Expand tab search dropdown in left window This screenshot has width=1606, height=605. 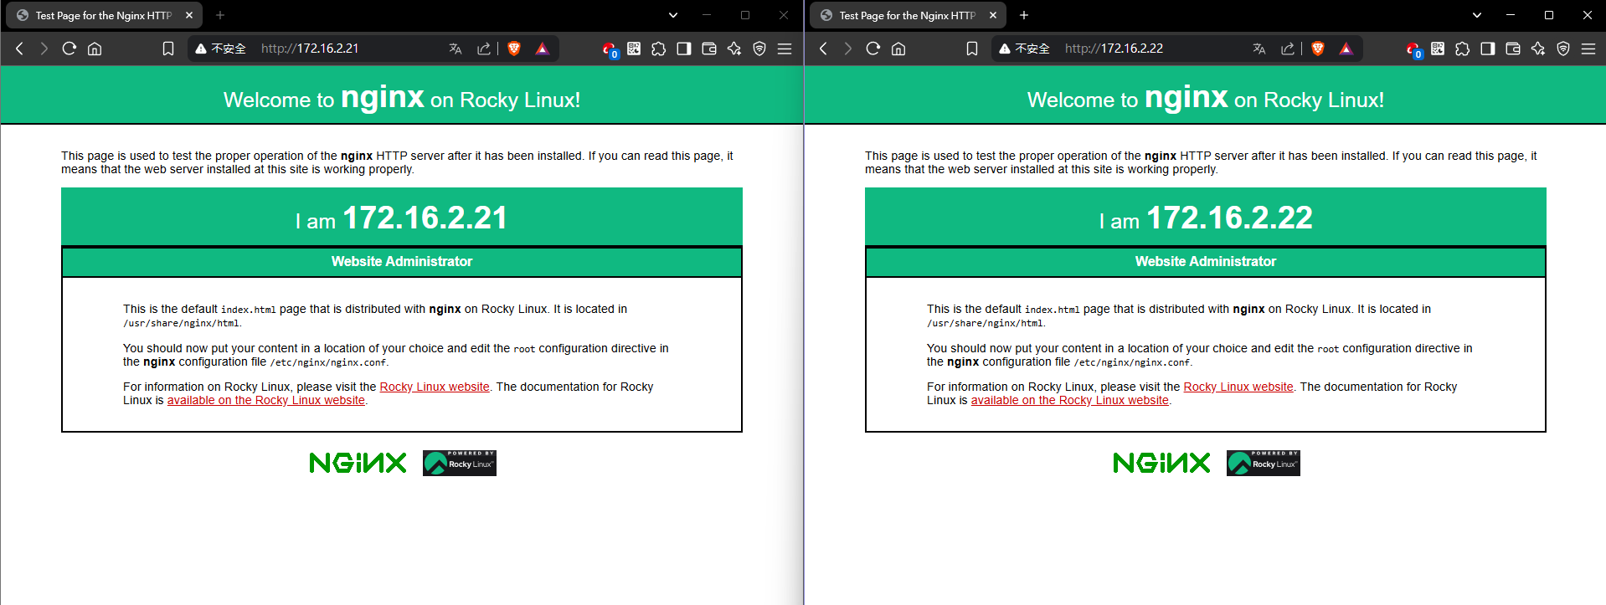click(x=673, y=15)
